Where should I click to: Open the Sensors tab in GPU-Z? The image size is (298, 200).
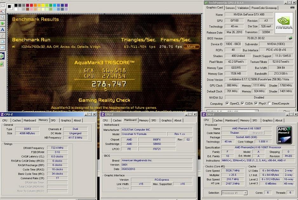pyautogui.click(x=230, y=8)
